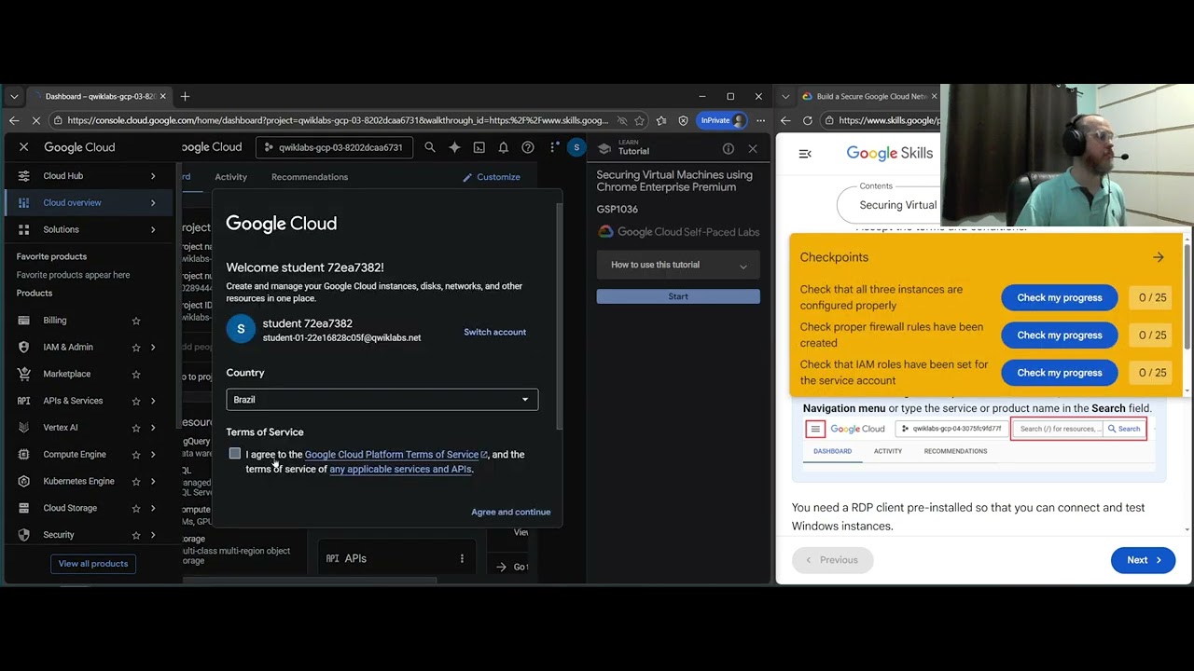
Task: Click Agree and continue
Action: 511,512
